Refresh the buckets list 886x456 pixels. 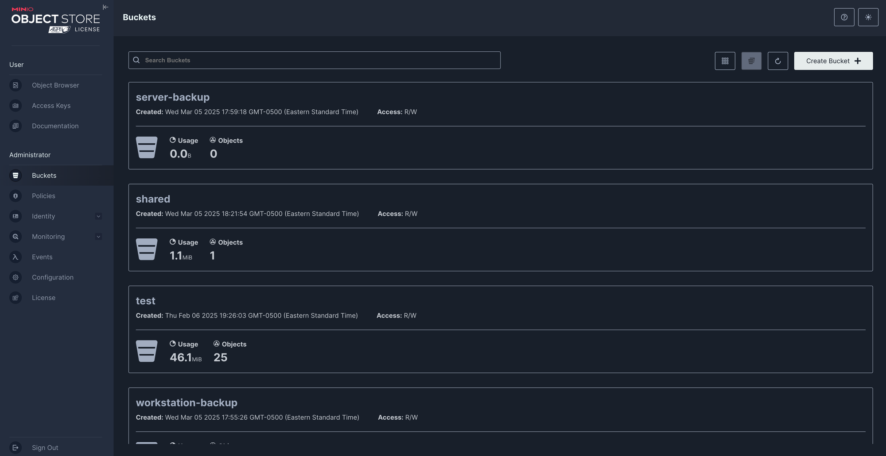click(x=777, y=61)
